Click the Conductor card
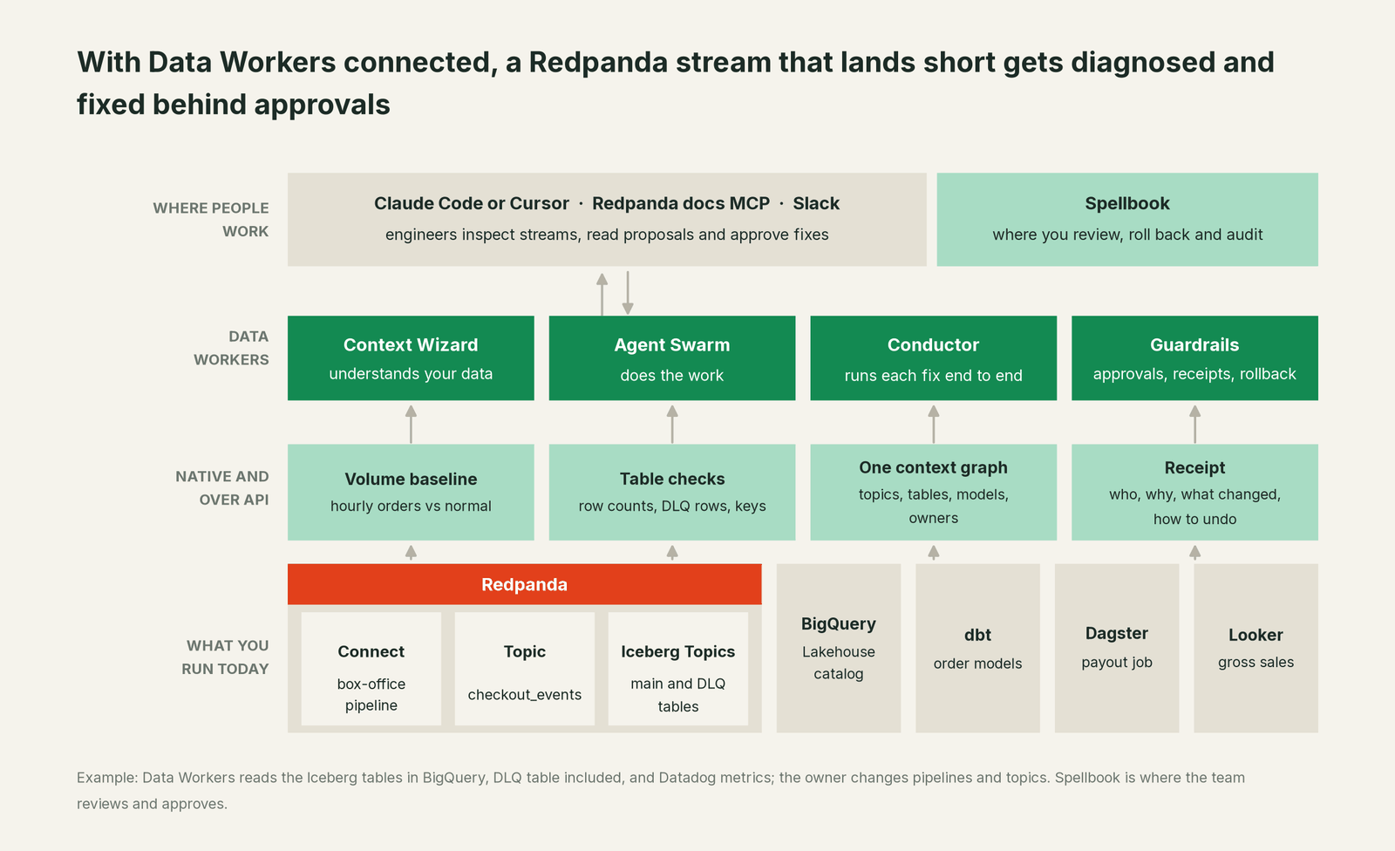Image resolution: width=1395 pixels, height=851 pixels. coord(933,358)
